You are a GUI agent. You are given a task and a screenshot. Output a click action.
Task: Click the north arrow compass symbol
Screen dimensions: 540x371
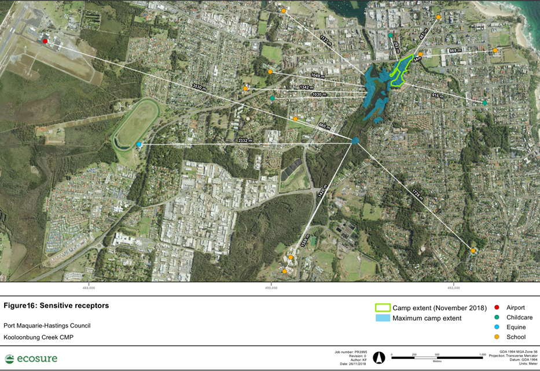tap(379, 358)
